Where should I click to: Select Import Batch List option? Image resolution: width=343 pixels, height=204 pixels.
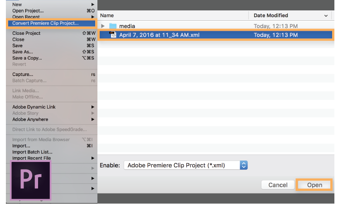click(32, 152)
